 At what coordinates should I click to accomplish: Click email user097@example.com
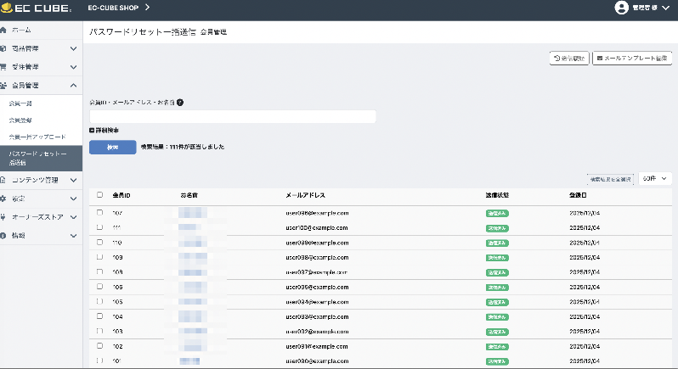pos(317,272)
